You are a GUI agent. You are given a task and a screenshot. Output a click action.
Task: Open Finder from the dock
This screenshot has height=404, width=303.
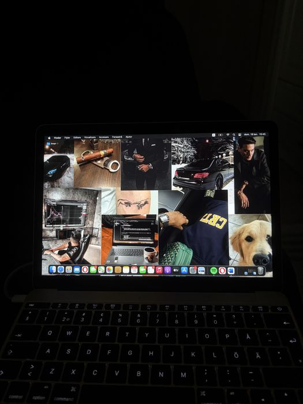pyautogui.click(x=53, y=270)
